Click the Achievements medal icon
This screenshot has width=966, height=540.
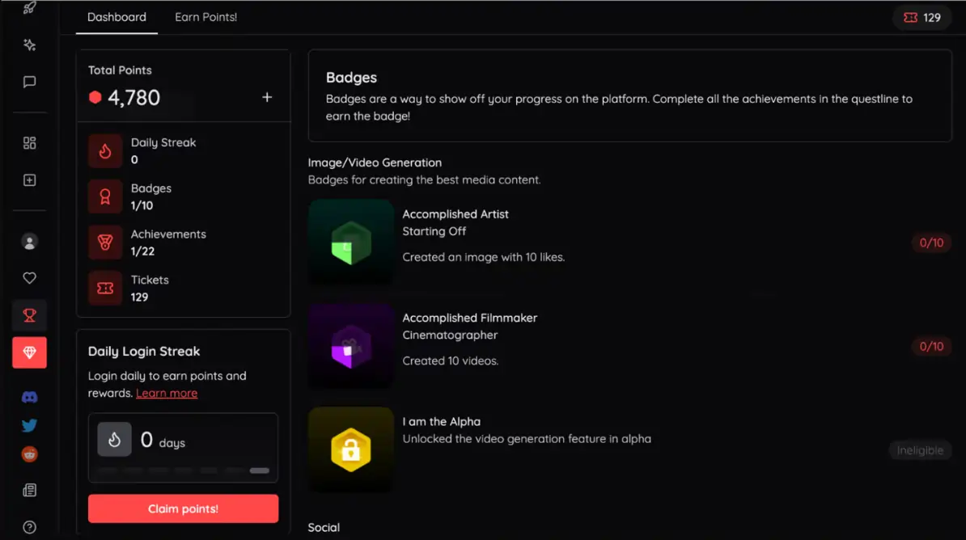coord(104,243)
